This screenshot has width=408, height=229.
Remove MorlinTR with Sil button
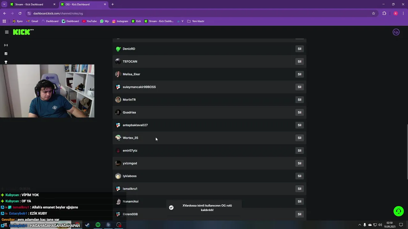point(299,100)
